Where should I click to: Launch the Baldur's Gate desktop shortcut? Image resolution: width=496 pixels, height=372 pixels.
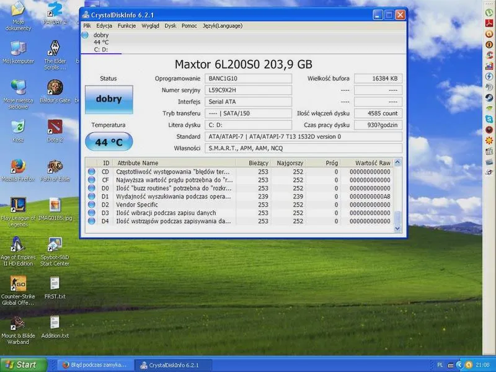(x=55, y=91)
